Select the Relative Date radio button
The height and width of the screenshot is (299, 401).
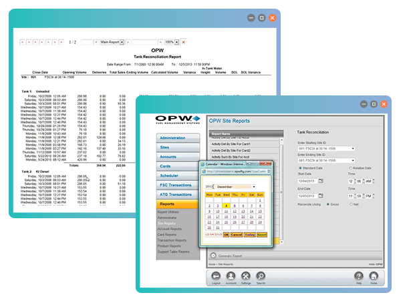pyautogui.click(x=351, y=168)
